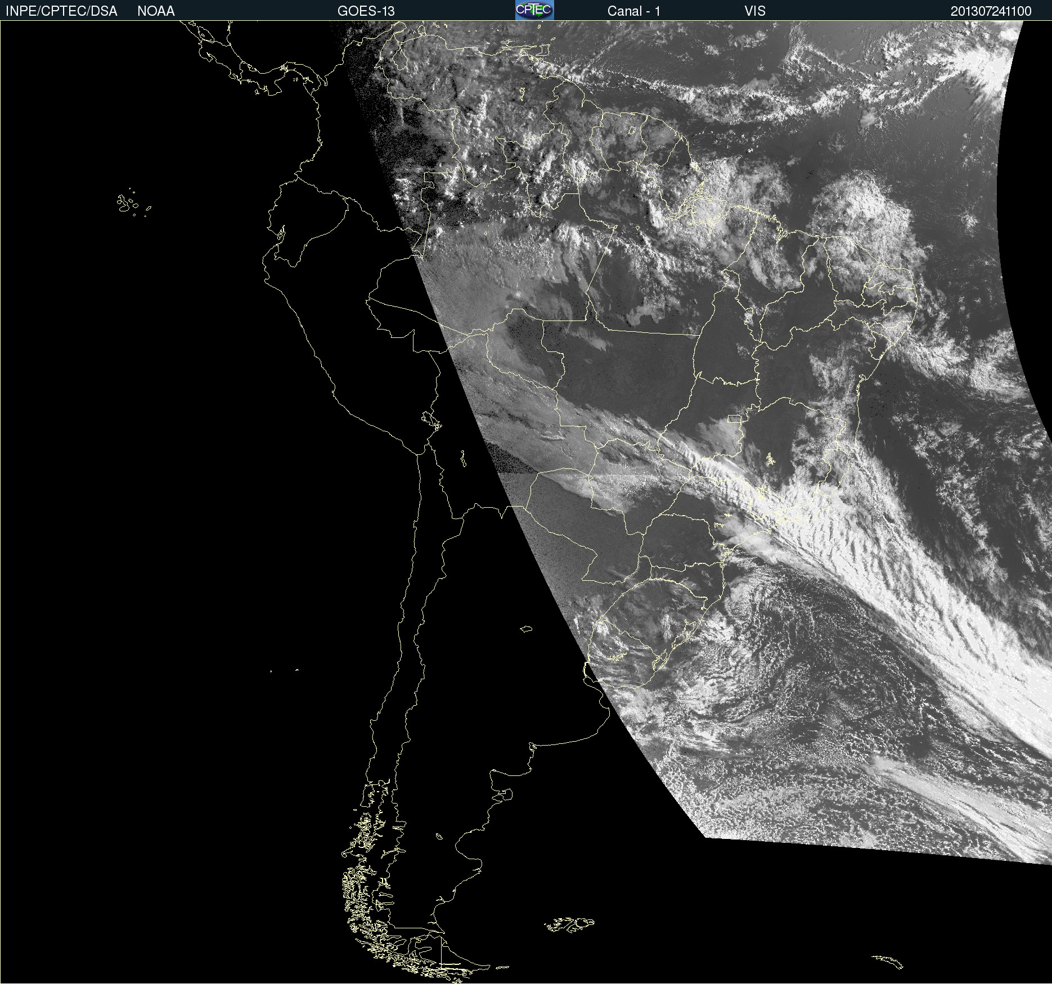
Task: Click the CPTEC logo in header
Action: pos(534,10)
